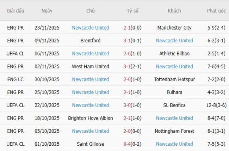Open the 0-4 score against Saint Gilloise
229x151 pixels.
[128, 144]
